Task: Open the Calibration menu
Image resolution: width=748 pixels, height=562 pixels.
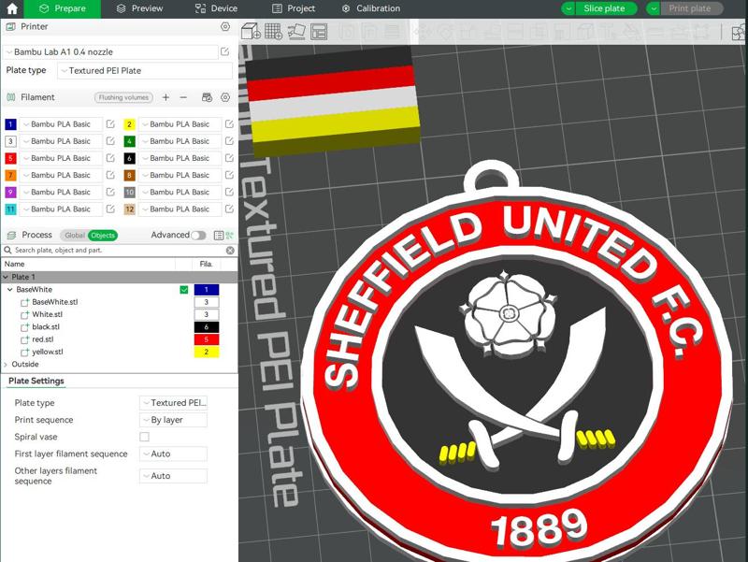Action: click(x=372, y=8)
